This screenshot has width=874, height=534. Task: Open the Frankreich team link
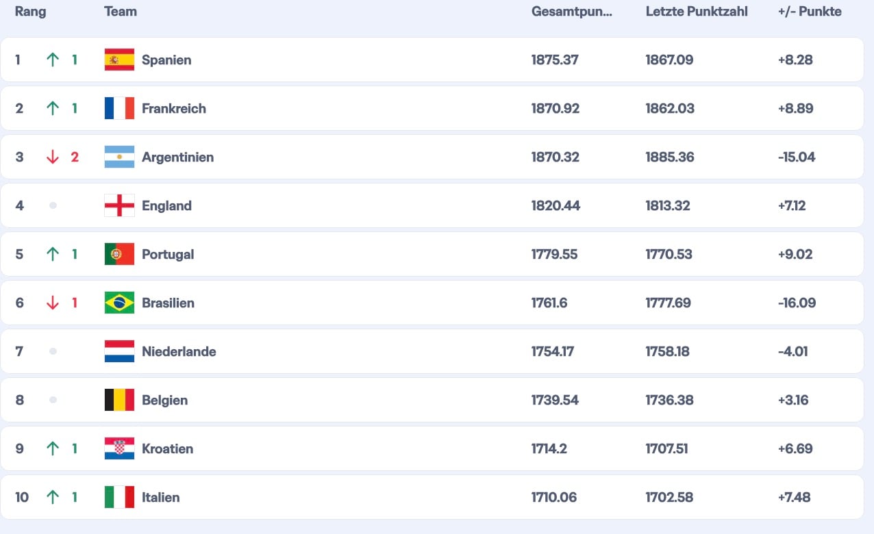pos(173,109)
